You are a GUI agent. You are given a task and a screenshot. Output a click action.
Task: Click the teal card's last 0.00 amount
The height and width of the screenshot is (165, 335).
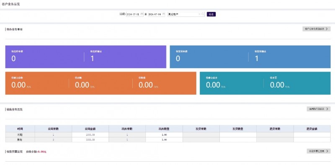pyautogui.click(x=277, y=85)
